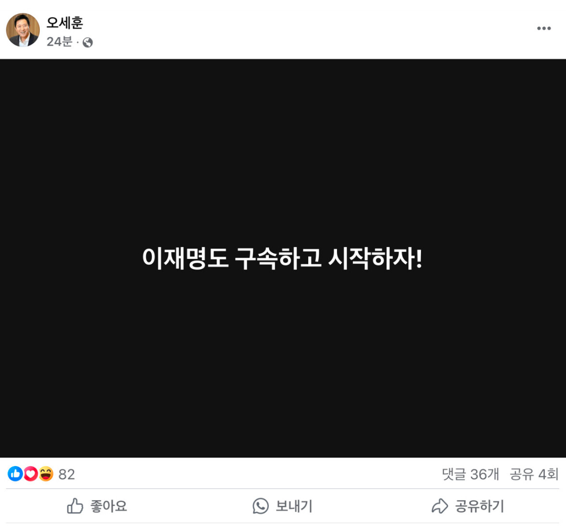566x527 pixels.
Task: Click the laughing face reaction icon
Action: coord(46,474)
